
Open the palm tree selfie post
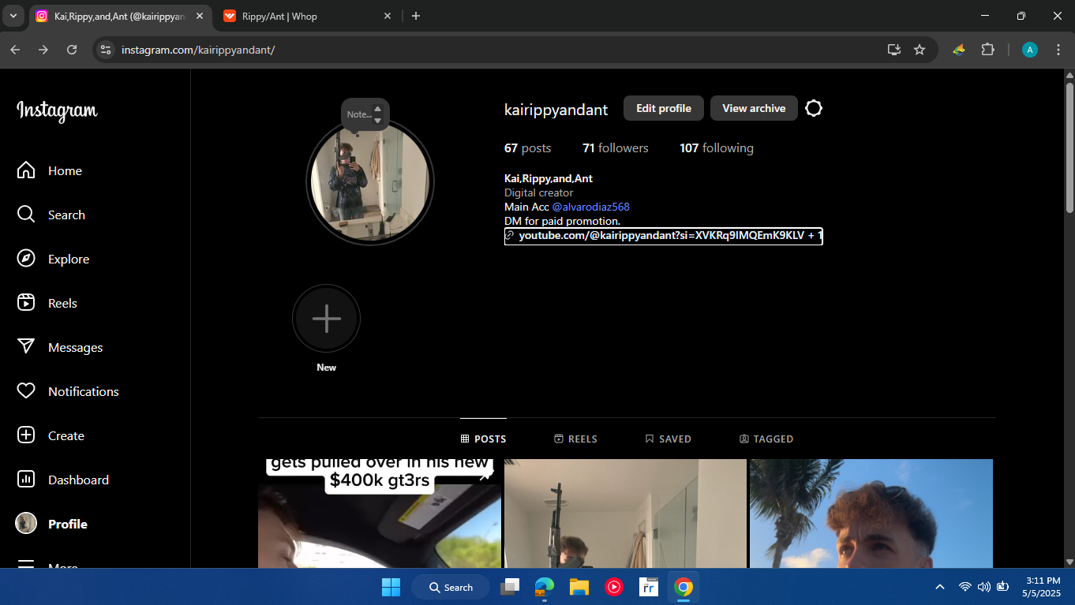871,514
